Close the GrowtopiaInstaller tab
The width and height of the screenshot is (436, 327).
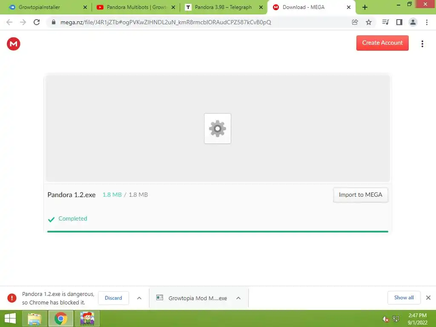click(85, 7)
